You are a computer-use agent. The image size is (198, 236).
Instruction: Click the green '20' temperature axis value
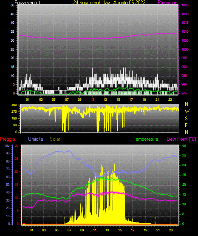click(x=184, y=185)
